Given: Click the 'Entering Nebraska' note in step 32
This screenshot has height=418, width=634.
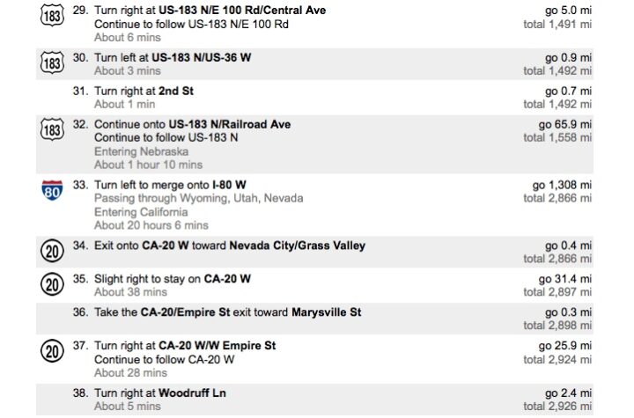Looking at the screenshot, I should click(x=141, y=151).
